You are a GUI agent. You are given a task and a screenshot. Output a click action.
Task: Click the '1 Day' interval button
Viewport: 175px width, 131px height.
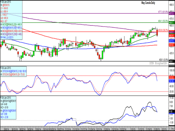tap(172, 128)
